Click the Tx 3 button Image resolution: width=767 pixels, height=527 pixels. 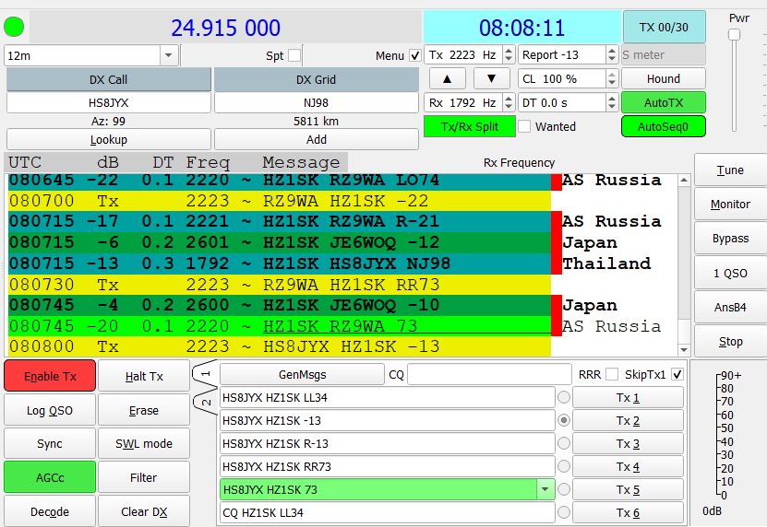[x=628, y=443]
